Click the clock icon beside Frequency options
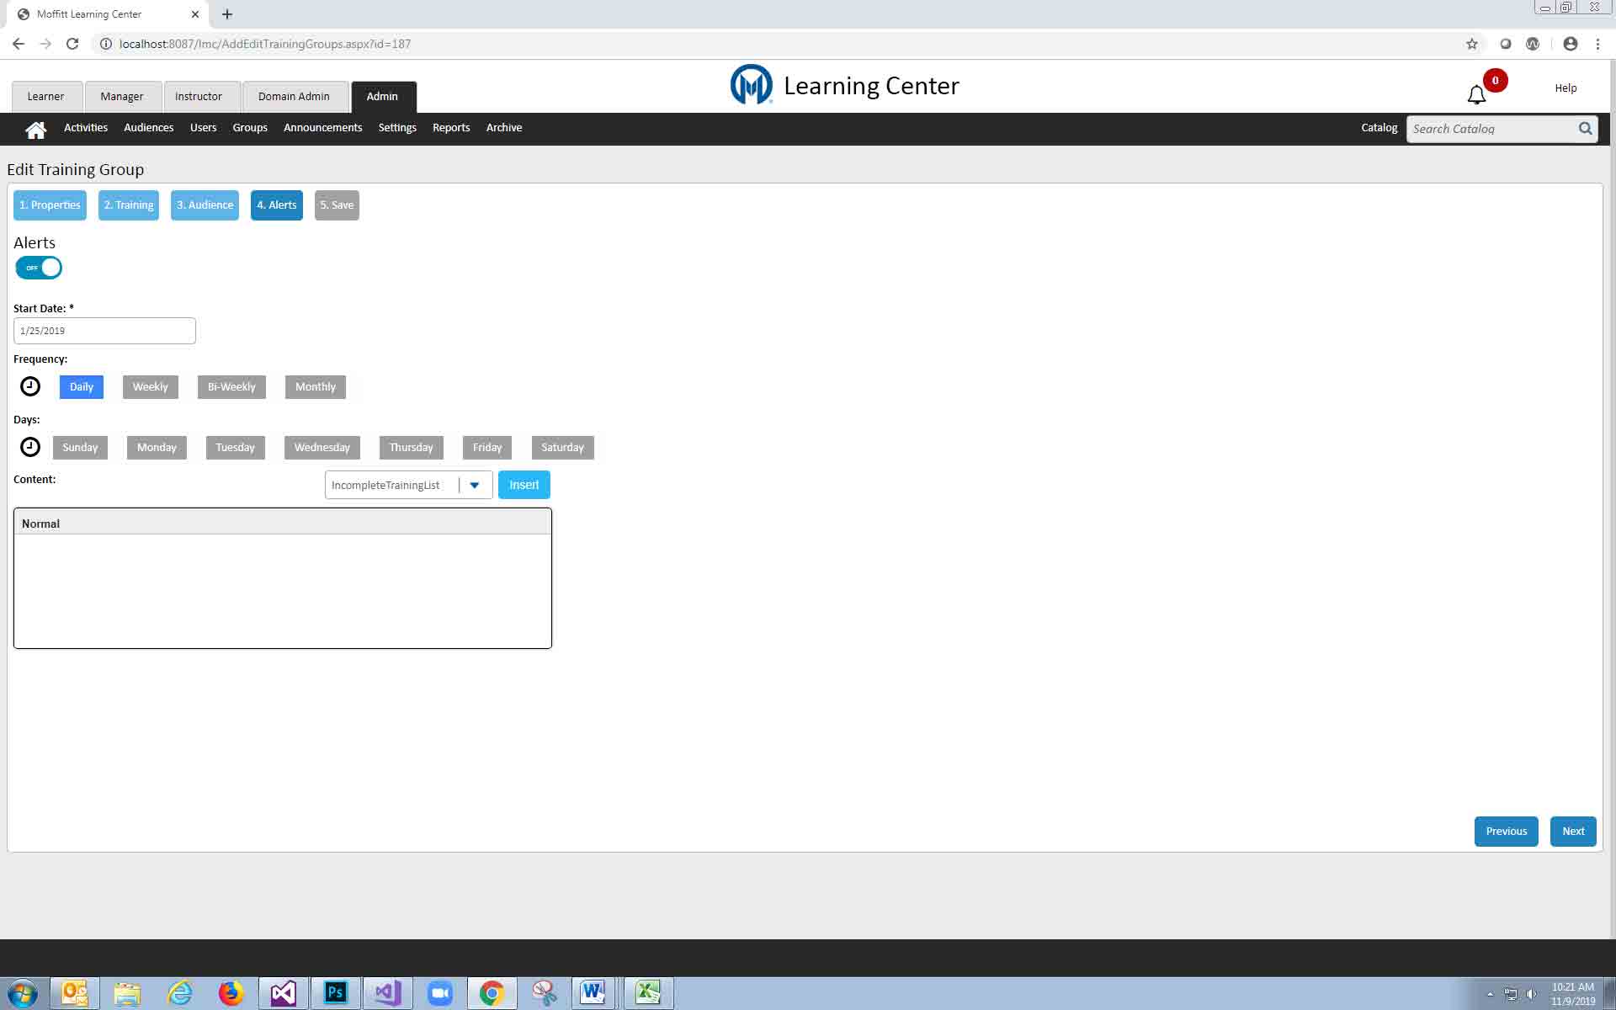Image resolution: width=1616 pixels, height=1010 pixels. tap(30, 386)
